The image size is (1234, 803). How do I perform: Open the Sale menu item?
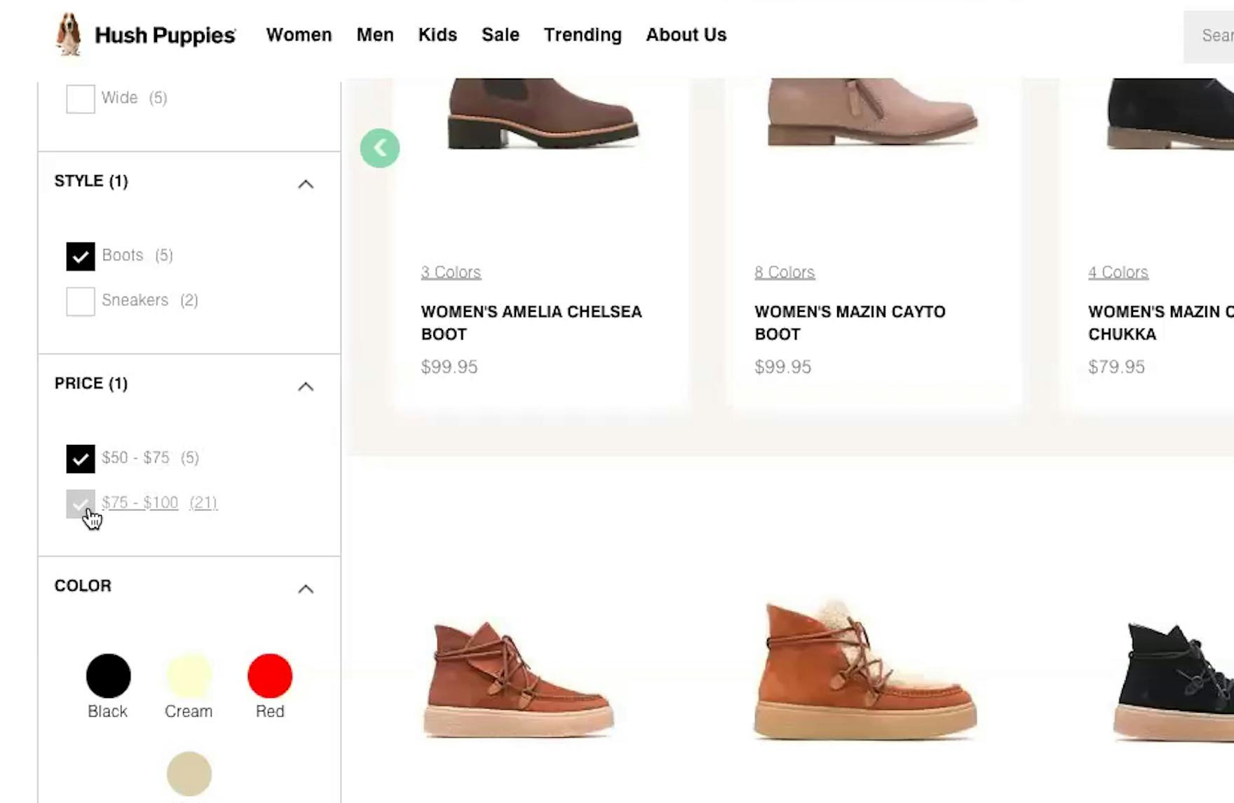point(500,35)
